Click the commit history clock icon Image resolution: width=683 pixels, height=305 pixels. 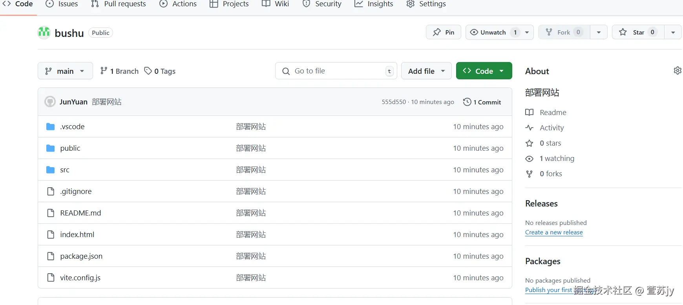click(x=467, y=102)
